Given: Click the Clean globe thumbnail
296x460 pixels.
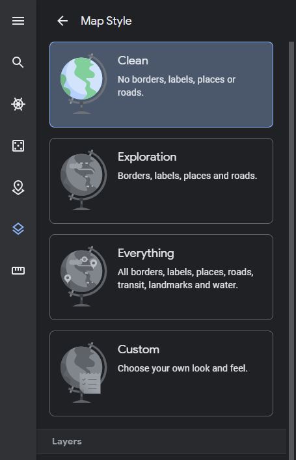Looking at the screenshot, I should click(x=83, y=84).
